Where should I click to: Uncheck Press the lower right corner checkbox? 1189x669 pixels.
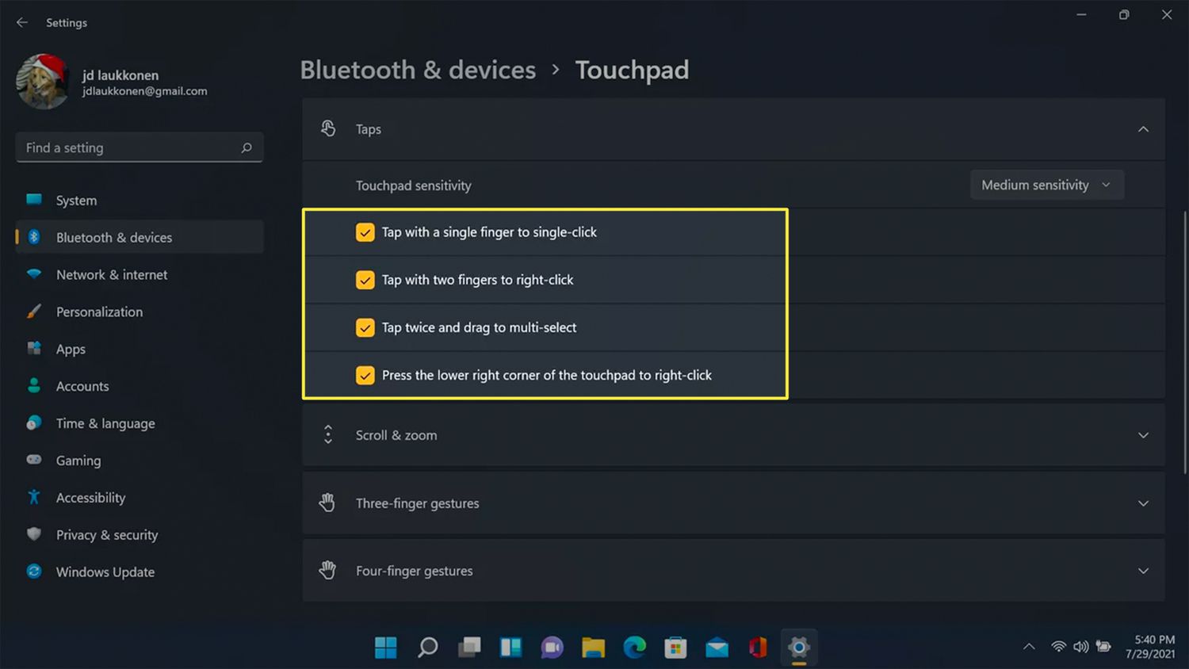pyautogui.click(x=365, y=375)
